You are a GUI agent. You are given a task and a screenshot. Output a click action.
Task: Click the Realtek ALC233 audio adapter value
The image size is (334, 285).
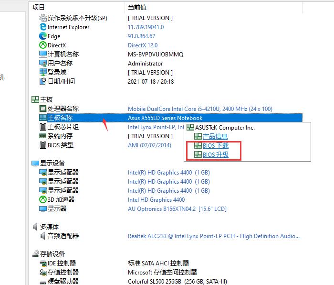(x=214, y=236)
